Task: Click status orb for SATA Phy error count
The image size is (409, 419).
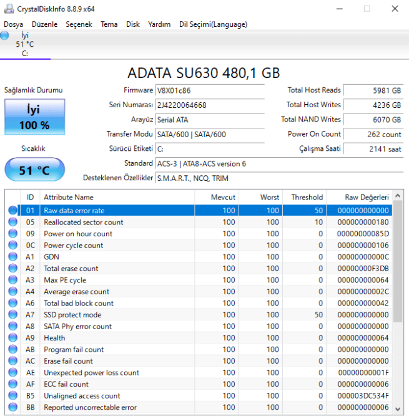Action: (12, 326)
